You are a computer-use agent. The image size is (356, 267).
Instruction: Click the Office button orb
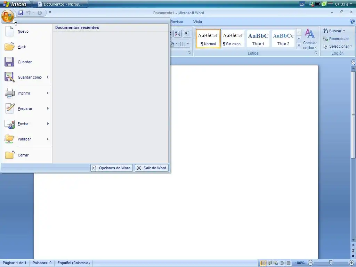pos(8,16)
